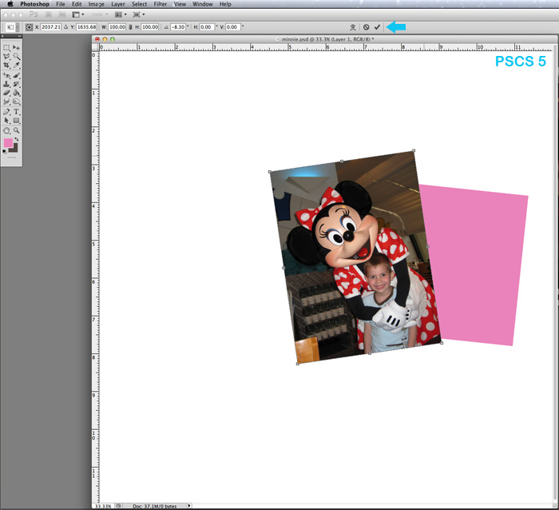Image resolution: width=559 pixels, height=510 pixels.
Task: Open the Help menu
Action: click(x=225, y=4)
